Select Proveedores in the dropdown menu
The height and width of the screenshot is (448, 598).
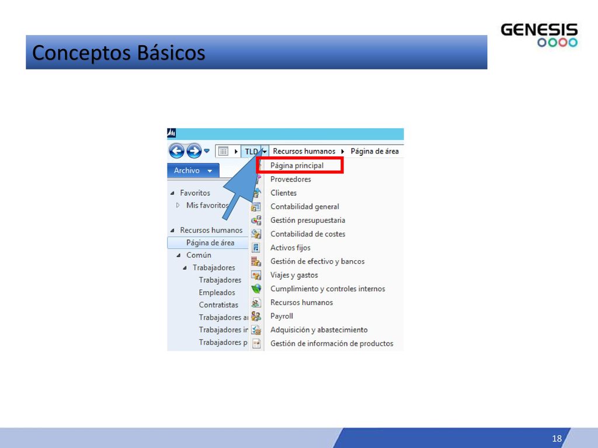coord(291,180)
